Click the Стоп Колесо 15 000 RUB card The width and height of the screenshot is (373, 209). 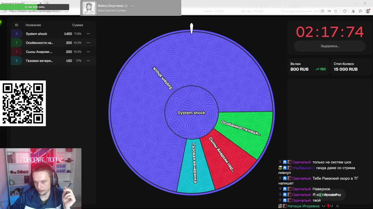(351, 67)
